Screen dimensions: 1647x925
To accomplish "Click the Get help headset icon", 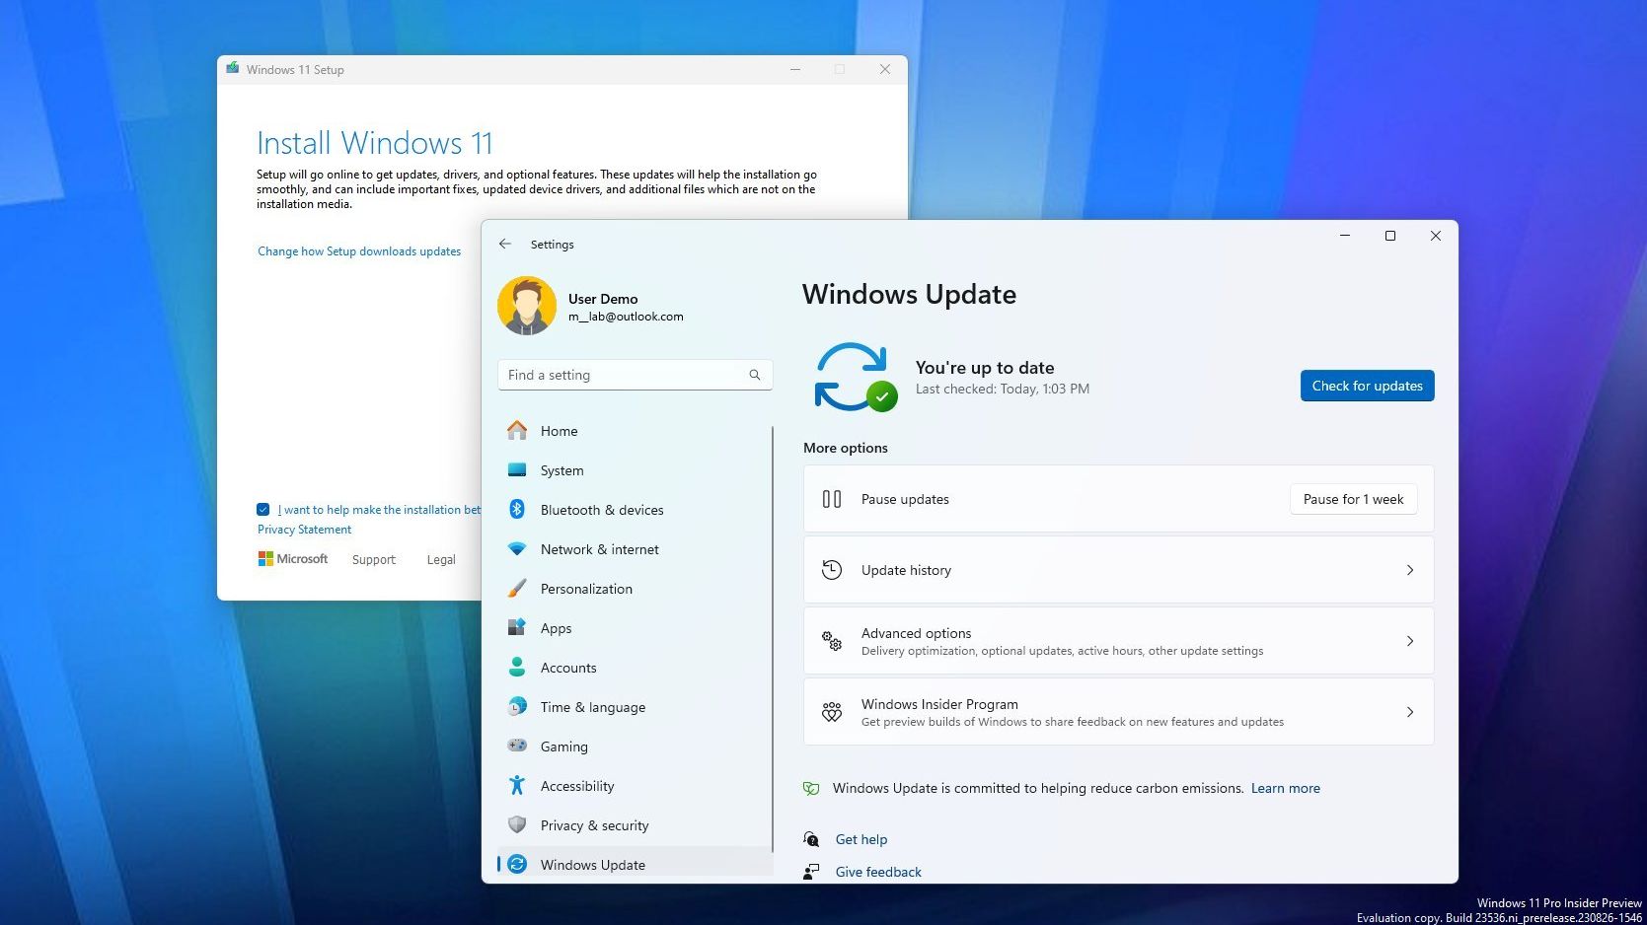I will pos(811,839).
